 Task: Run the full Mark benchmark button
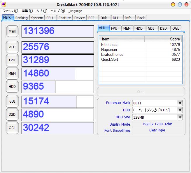pyautogui.click(x=12, y=31)
